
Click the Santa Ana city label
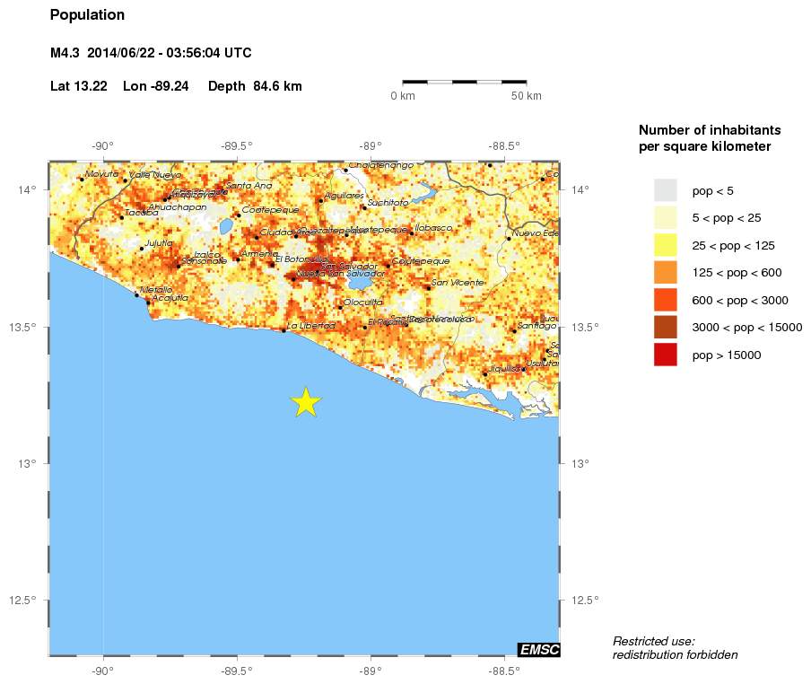tap(249, 186)
